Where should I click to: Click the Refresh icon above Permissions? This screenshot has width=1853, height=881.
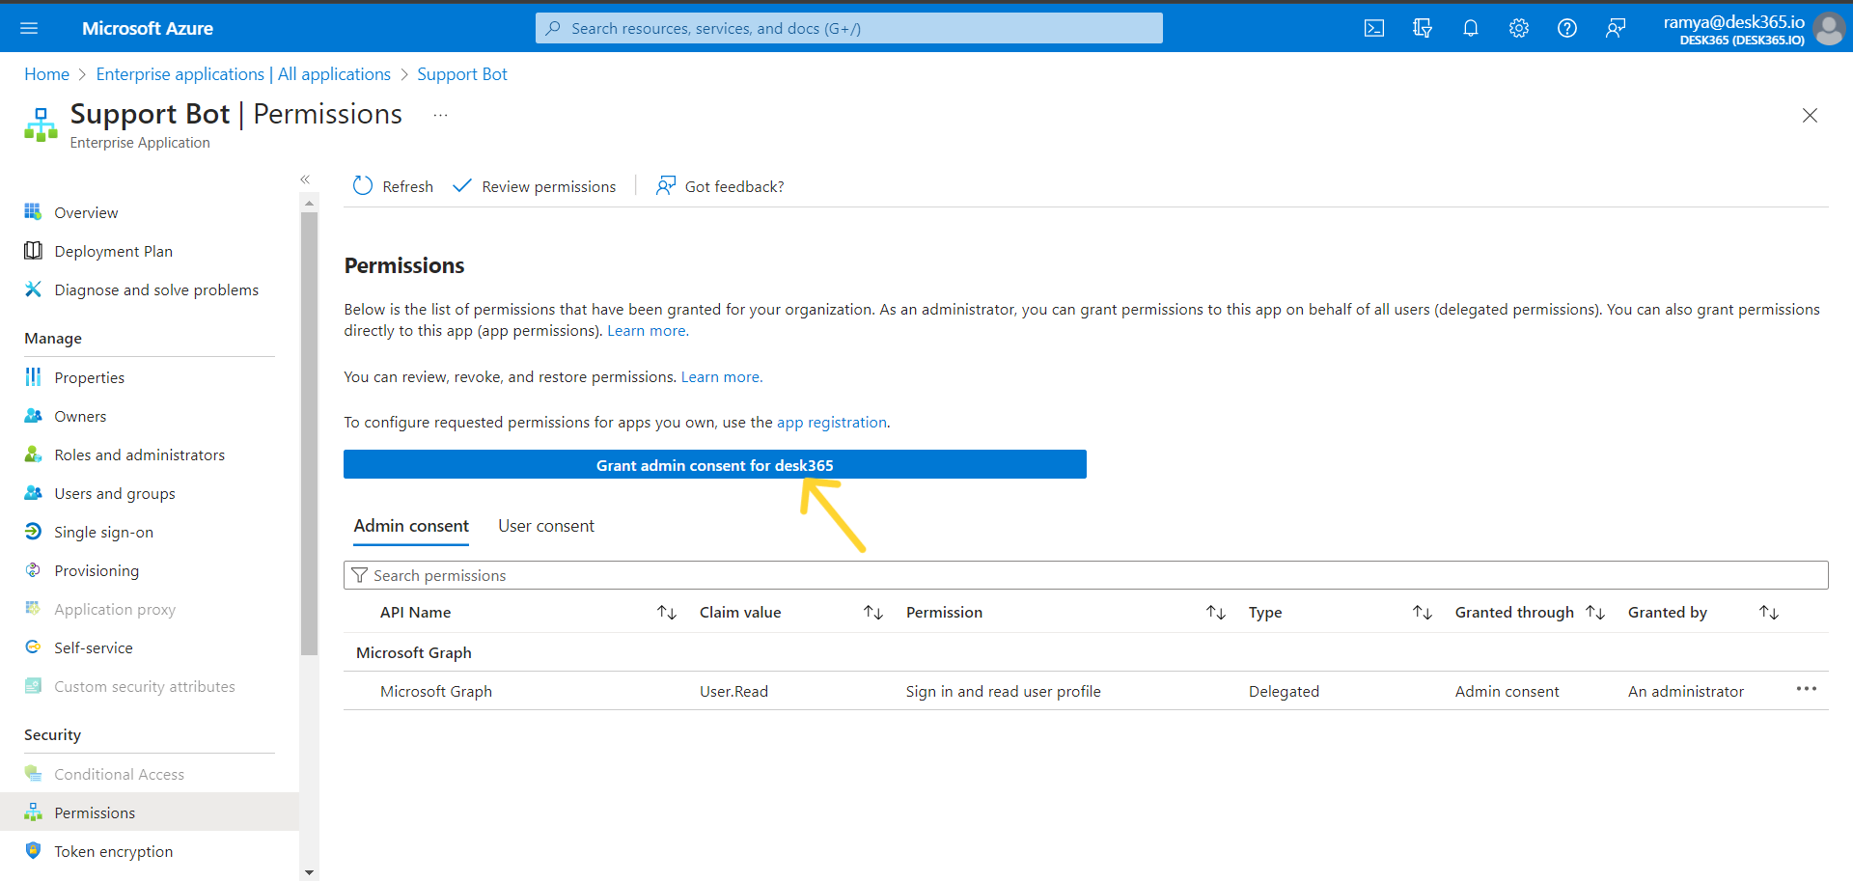point(362,185)
